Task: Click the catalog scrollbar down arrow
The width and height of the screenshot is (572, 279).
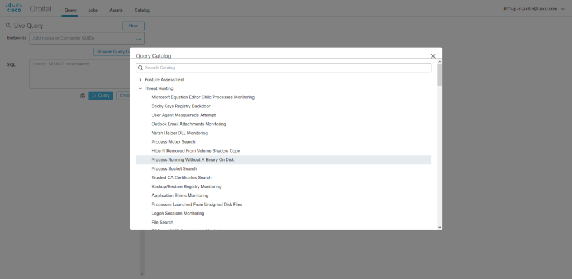Action: point(440,227)
